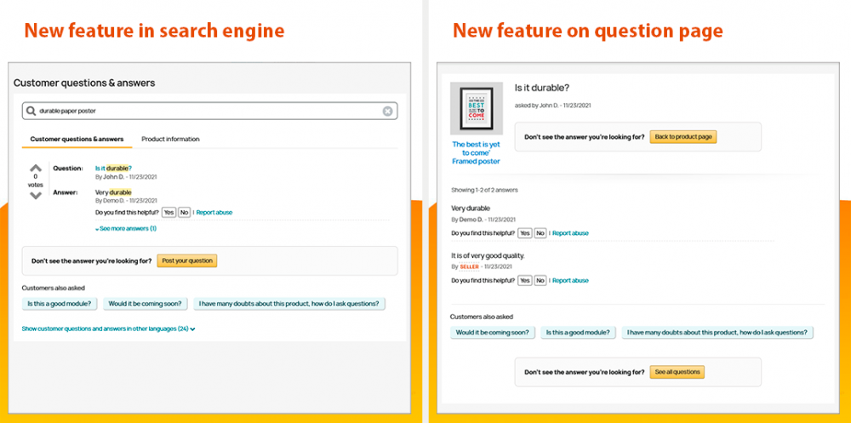Select 'Is this a good module?' chip in search panel
Viewport: 851px width, 423px height.
[x=60, y=303]
